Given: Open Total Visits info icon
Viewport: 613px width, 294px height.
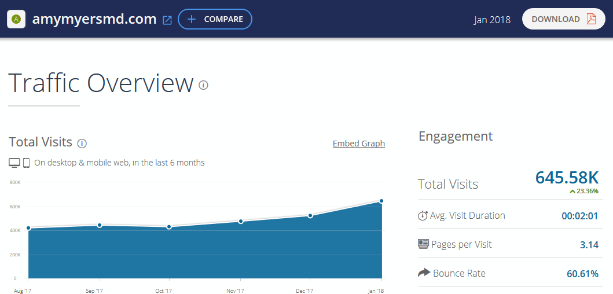Looking at the screenshot, I should point(82,144).
